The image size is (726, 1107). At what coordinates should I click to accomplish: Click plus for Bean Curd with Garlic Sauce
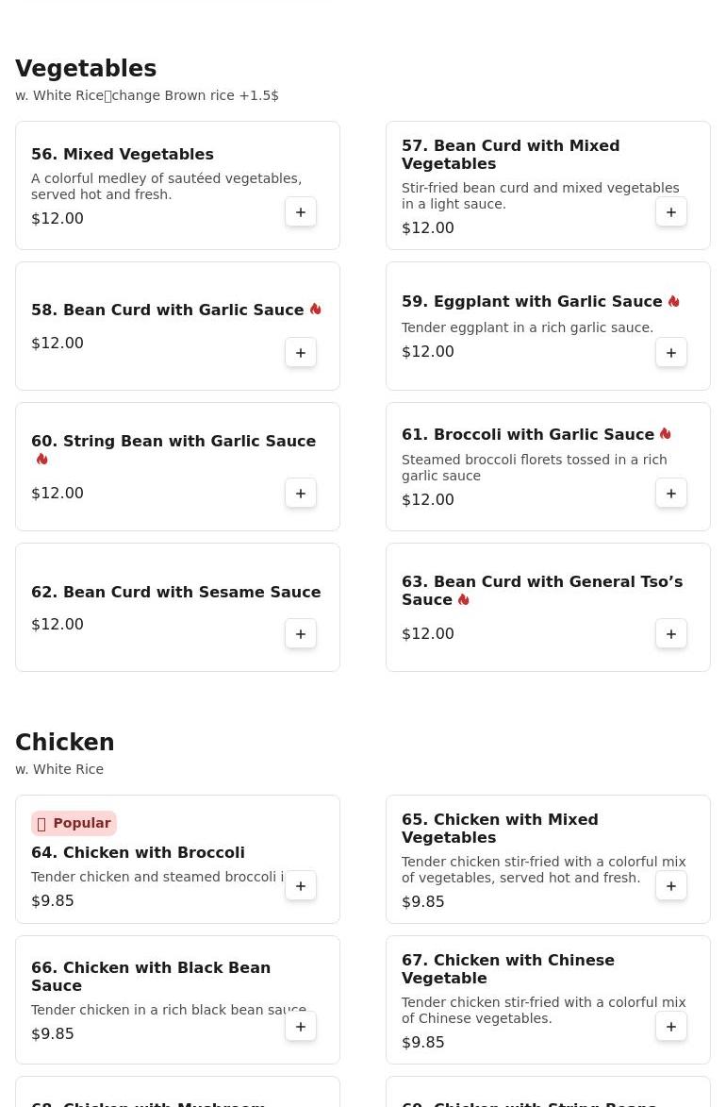click(301, 353)
